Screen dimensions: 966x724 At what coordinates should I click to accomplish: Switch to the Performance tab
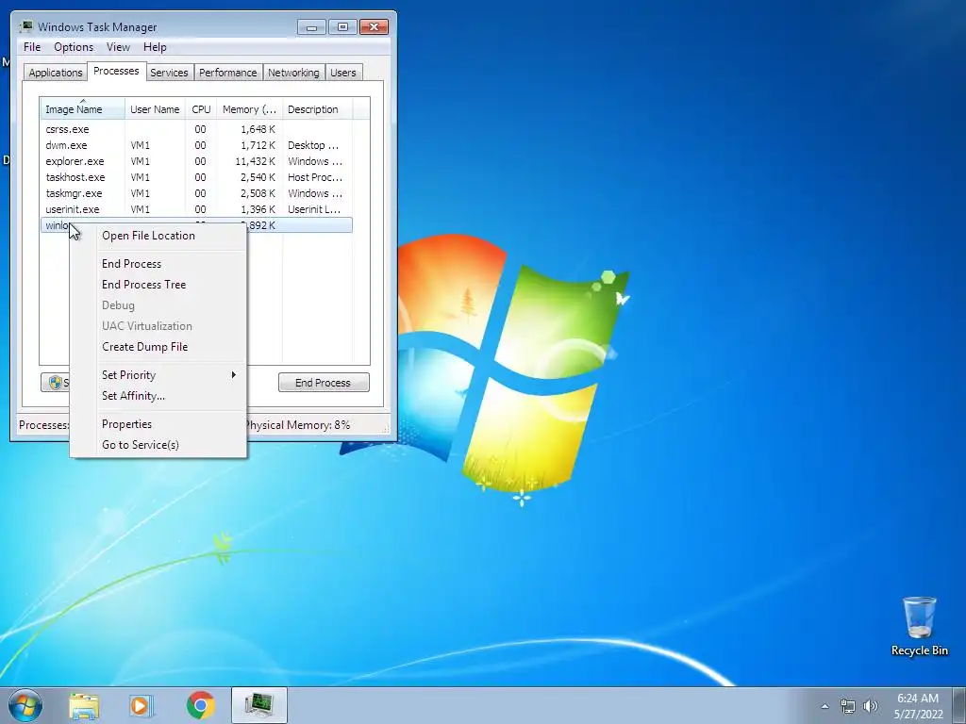pos(228,73)
